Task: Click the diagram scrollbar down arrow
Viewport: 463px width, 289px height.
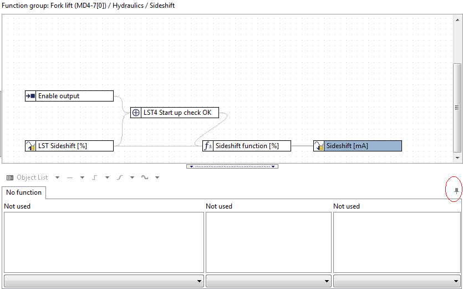Action: click(457, 158)
